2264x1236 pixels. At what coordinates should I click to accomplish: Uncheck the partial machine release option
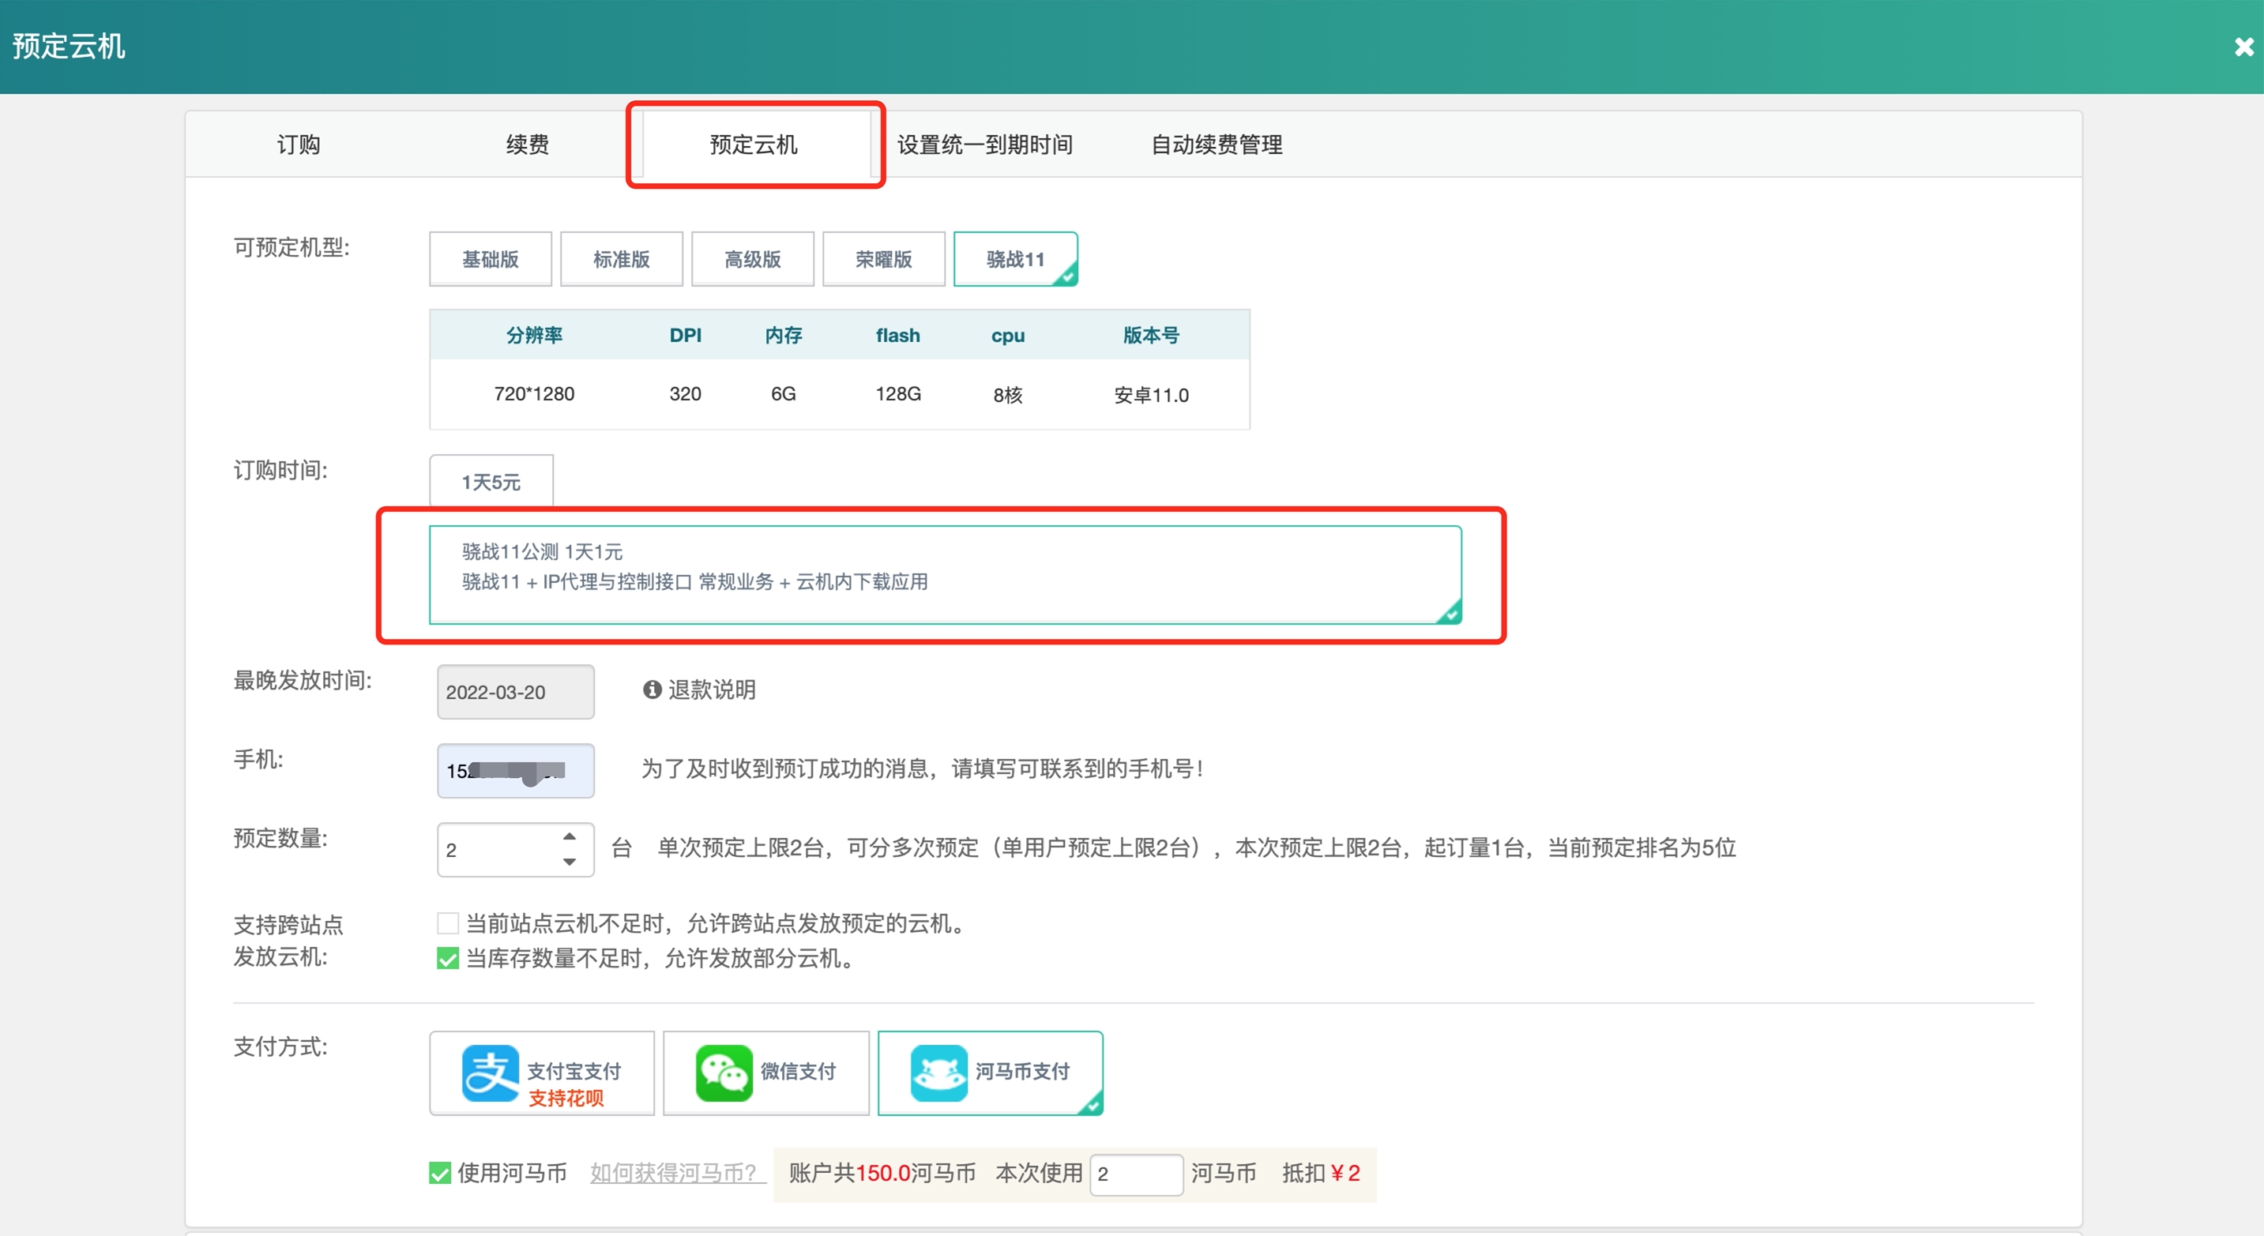pos(447,959)
